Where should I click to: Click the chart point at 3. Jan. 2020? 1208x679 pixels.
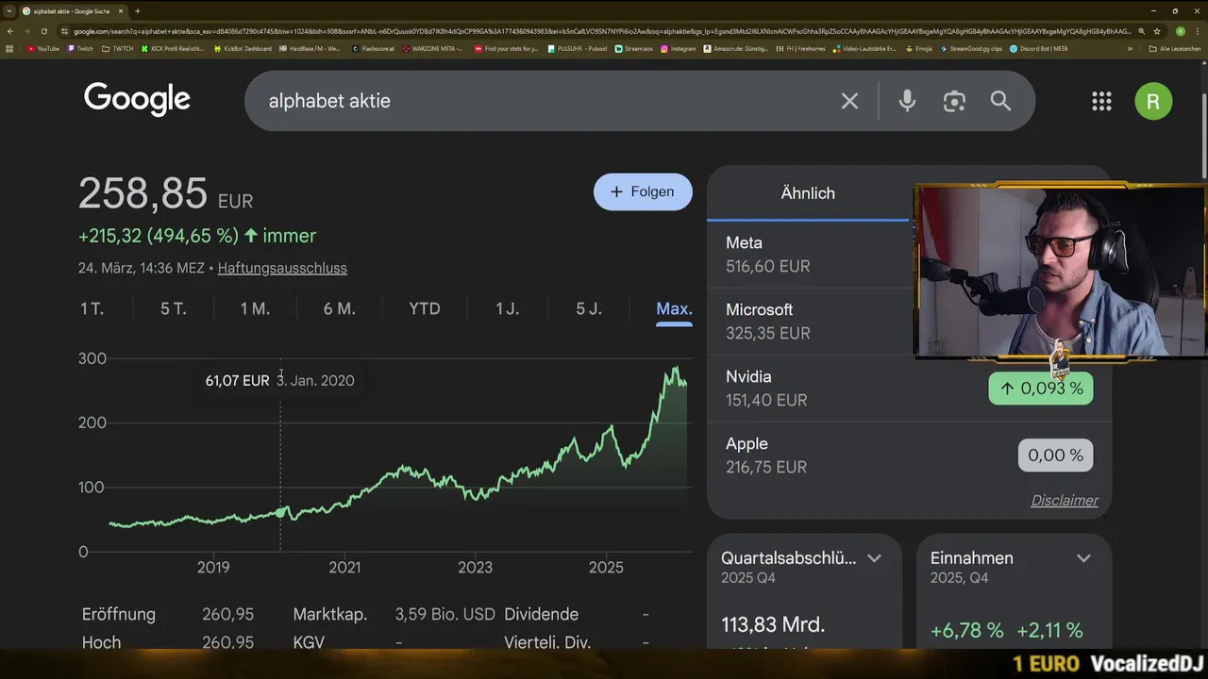(280, 512)
